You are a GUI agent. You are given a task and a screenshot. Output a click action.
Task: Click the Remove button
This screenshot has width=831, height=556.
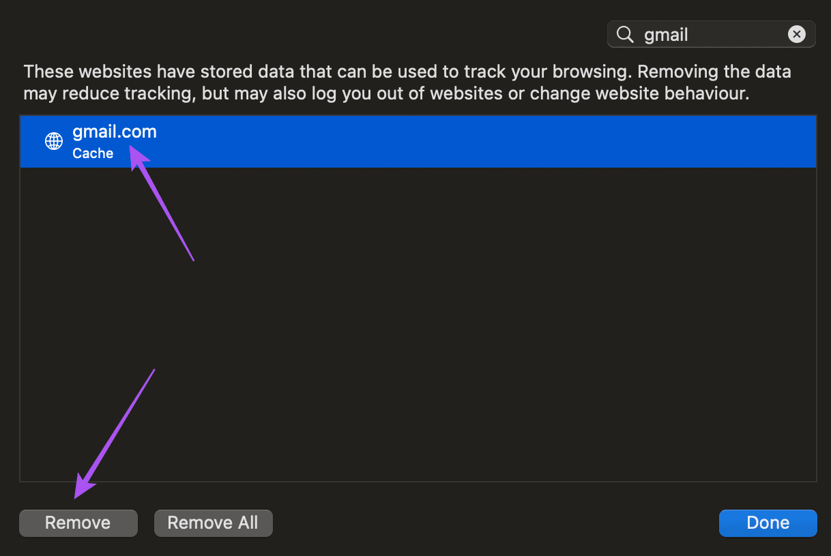[x=78, y=523]
